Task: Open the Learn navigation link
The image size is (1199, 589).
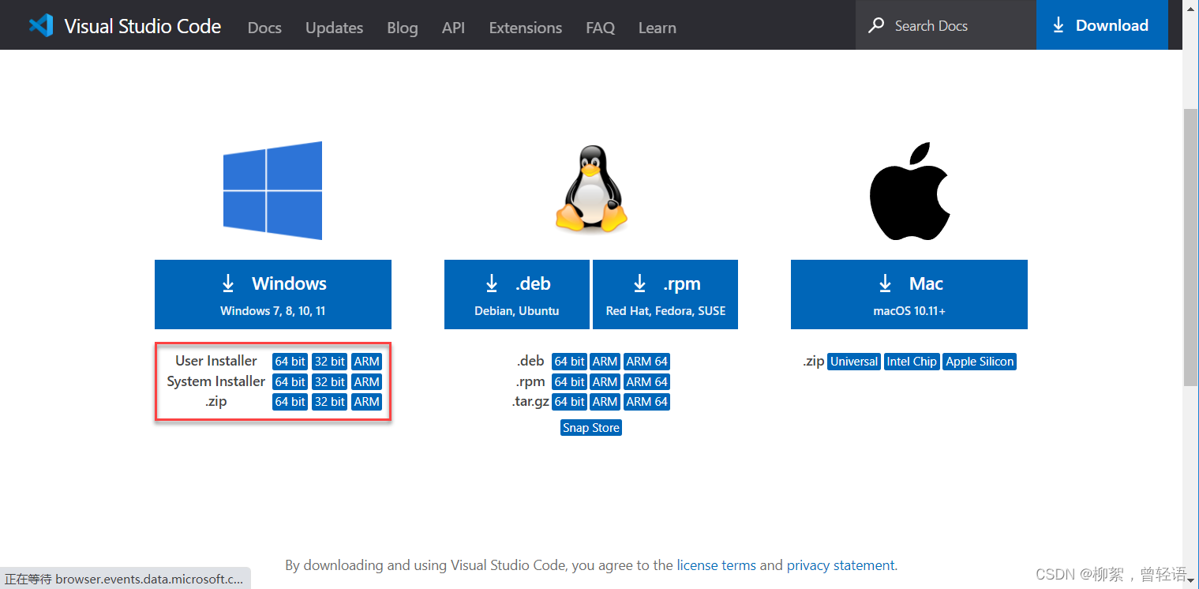Action: (658, 28)
